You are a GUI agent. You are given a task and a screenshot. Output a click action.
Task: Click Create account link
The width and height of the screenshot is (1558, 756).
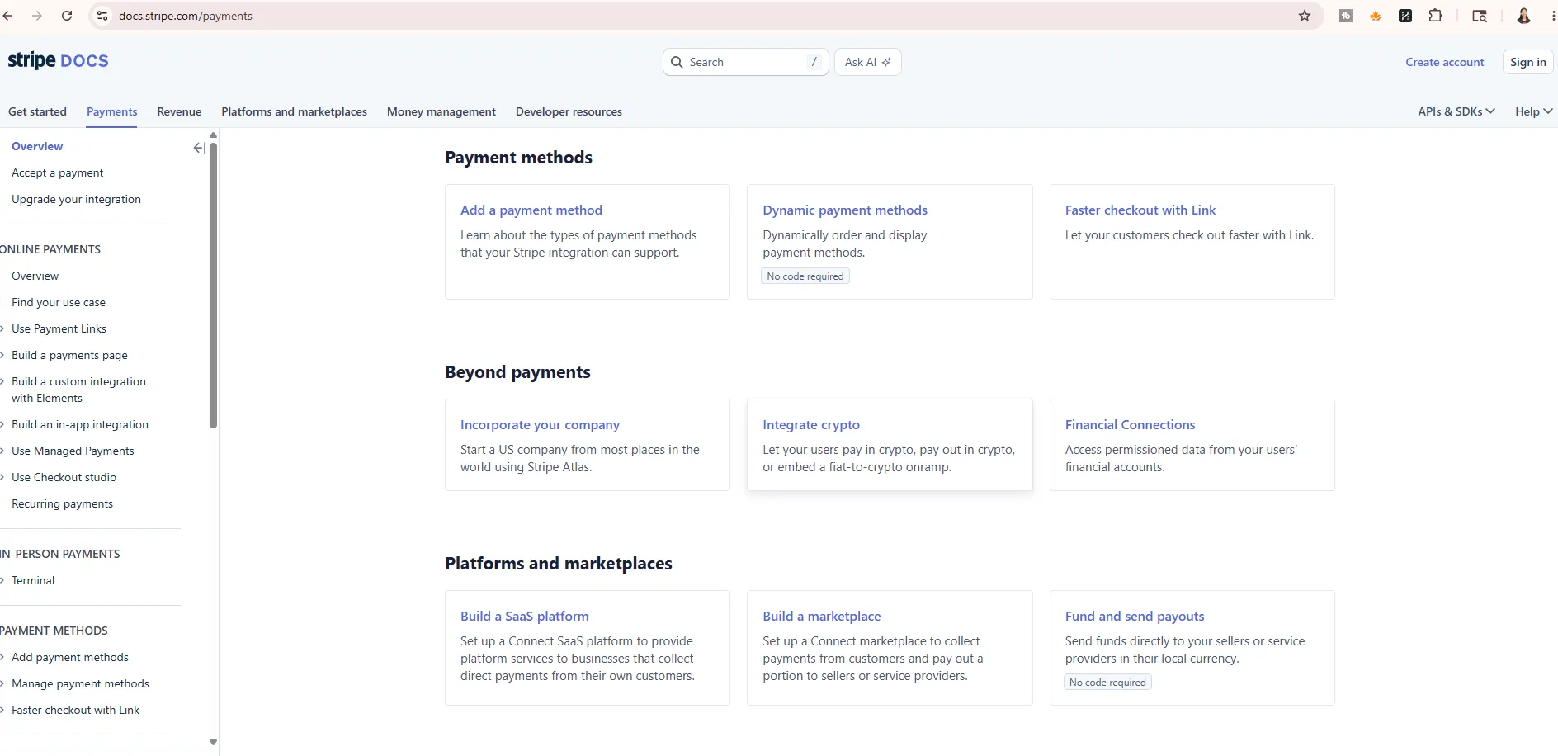[1444, 62]
